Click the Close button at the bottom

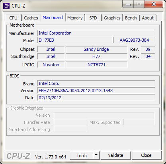tap(146, 155)
